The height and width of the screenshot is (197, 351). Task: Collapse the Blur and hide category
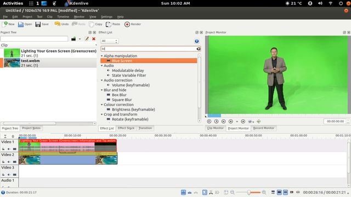(x=102, y=90)
